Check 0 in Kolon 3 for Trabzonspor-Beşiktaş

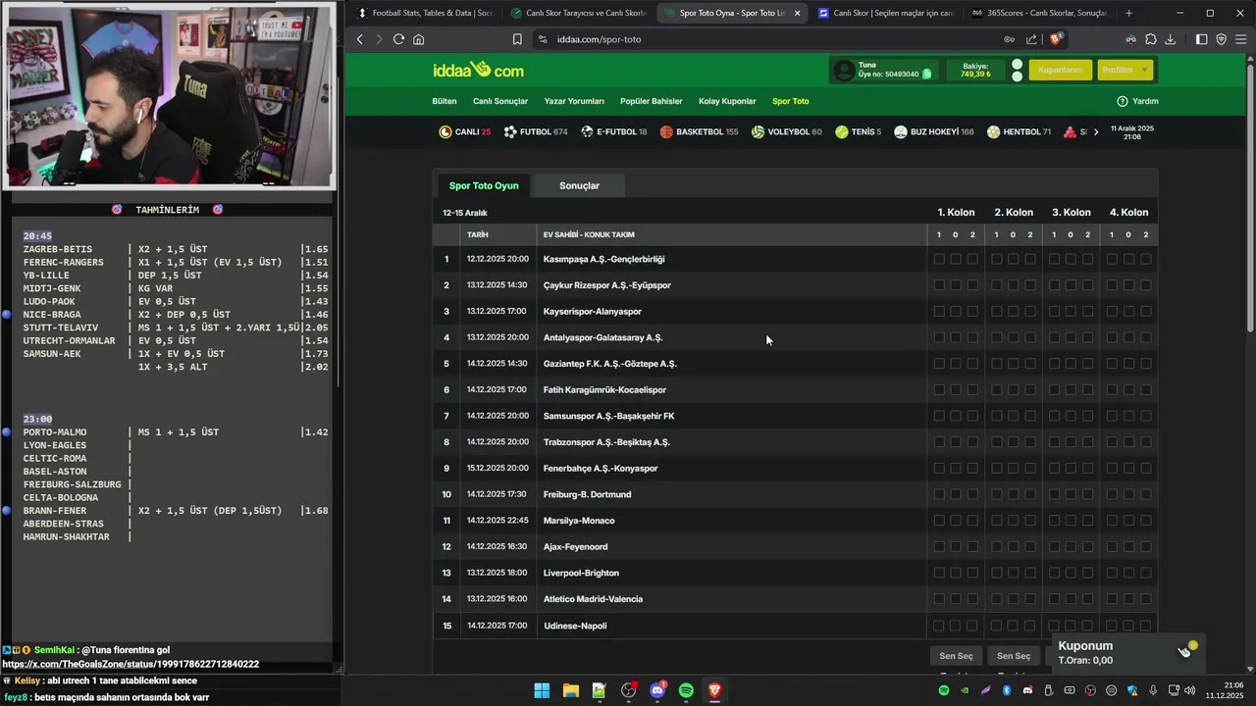(x=1071, y=442)
